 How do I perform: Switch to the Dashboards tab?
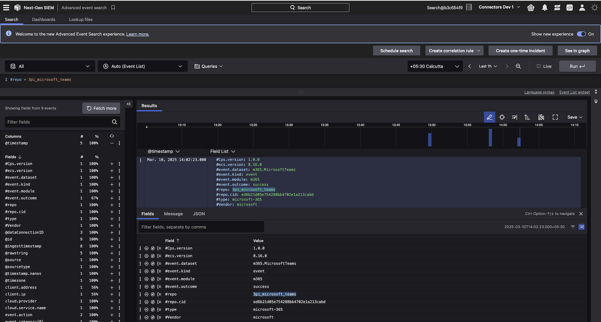pyautogui.click(x=44, y=19)
